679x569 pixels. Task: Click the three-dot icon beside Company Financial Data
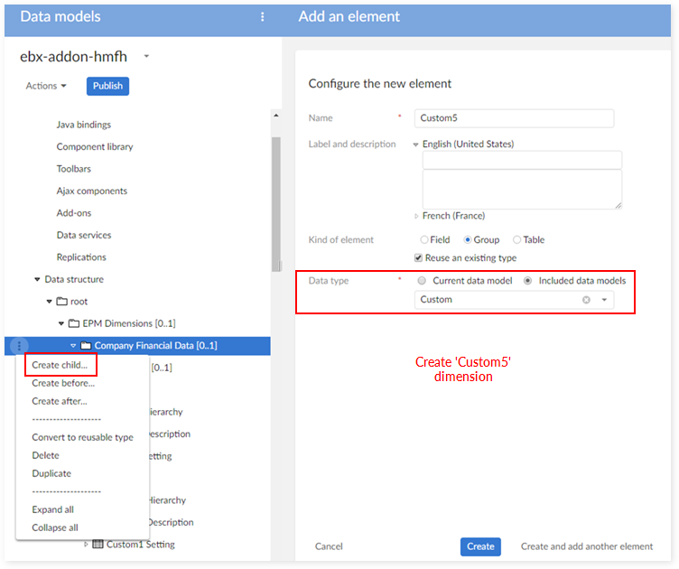[x=20, y=345]
